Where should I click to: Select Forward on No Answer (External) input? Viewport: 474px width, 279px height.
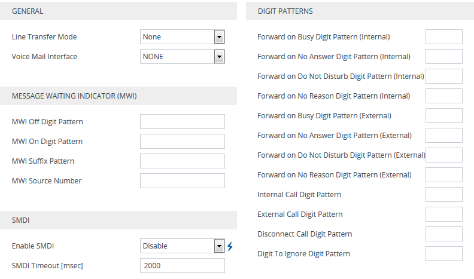pyautogui.click(x=443, y=136)
